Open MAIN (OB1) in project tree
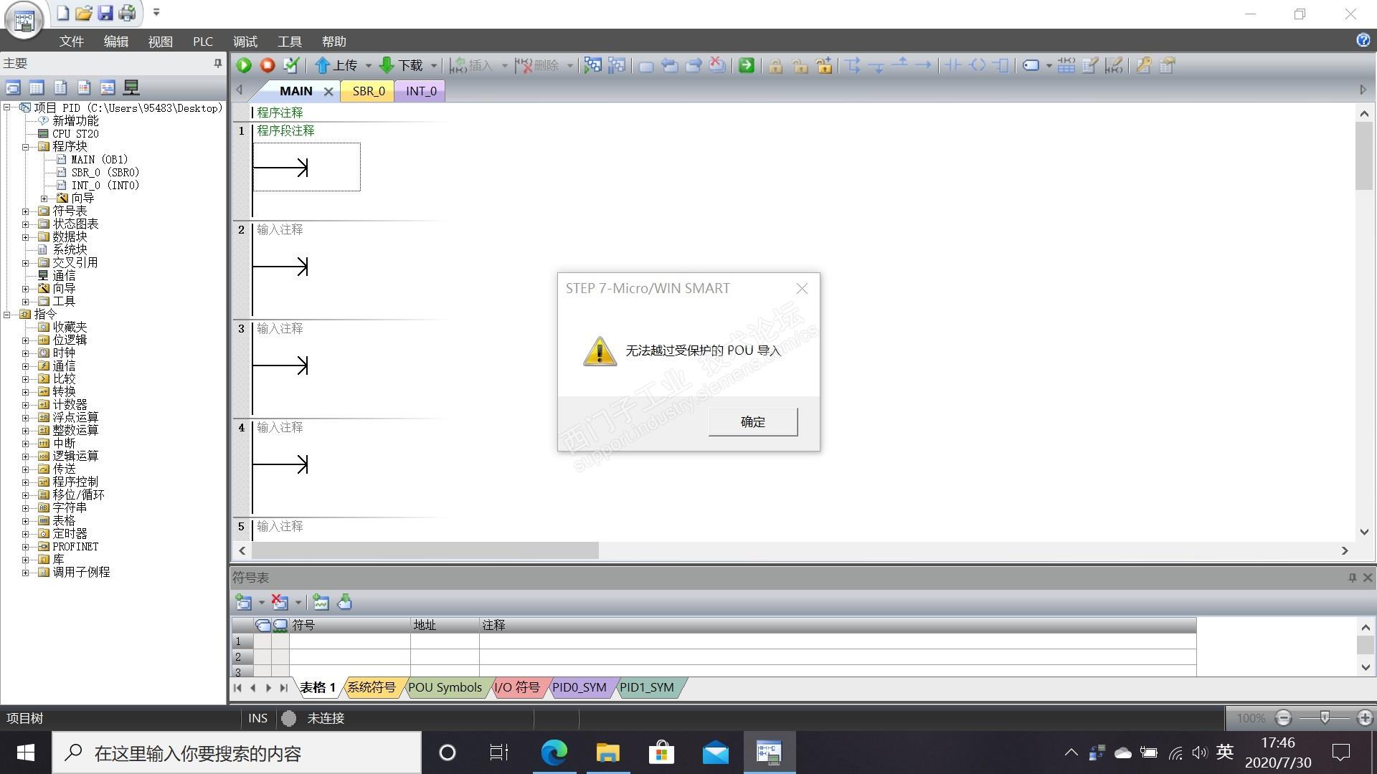This screenshot has width=1377, height=774. click(x=98, y=160)
